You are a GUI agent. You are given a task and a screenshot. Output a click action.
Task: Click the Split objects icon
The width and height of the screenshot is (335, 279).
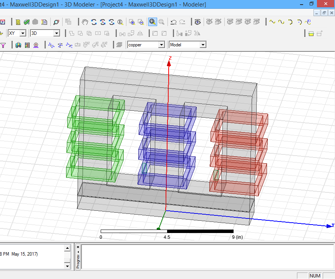98,33
